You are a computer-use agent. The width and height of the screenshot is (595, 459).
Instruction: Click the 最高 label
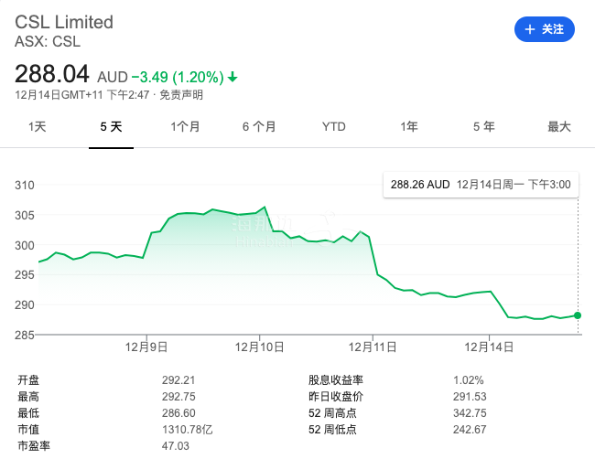(x=28, y=397)
